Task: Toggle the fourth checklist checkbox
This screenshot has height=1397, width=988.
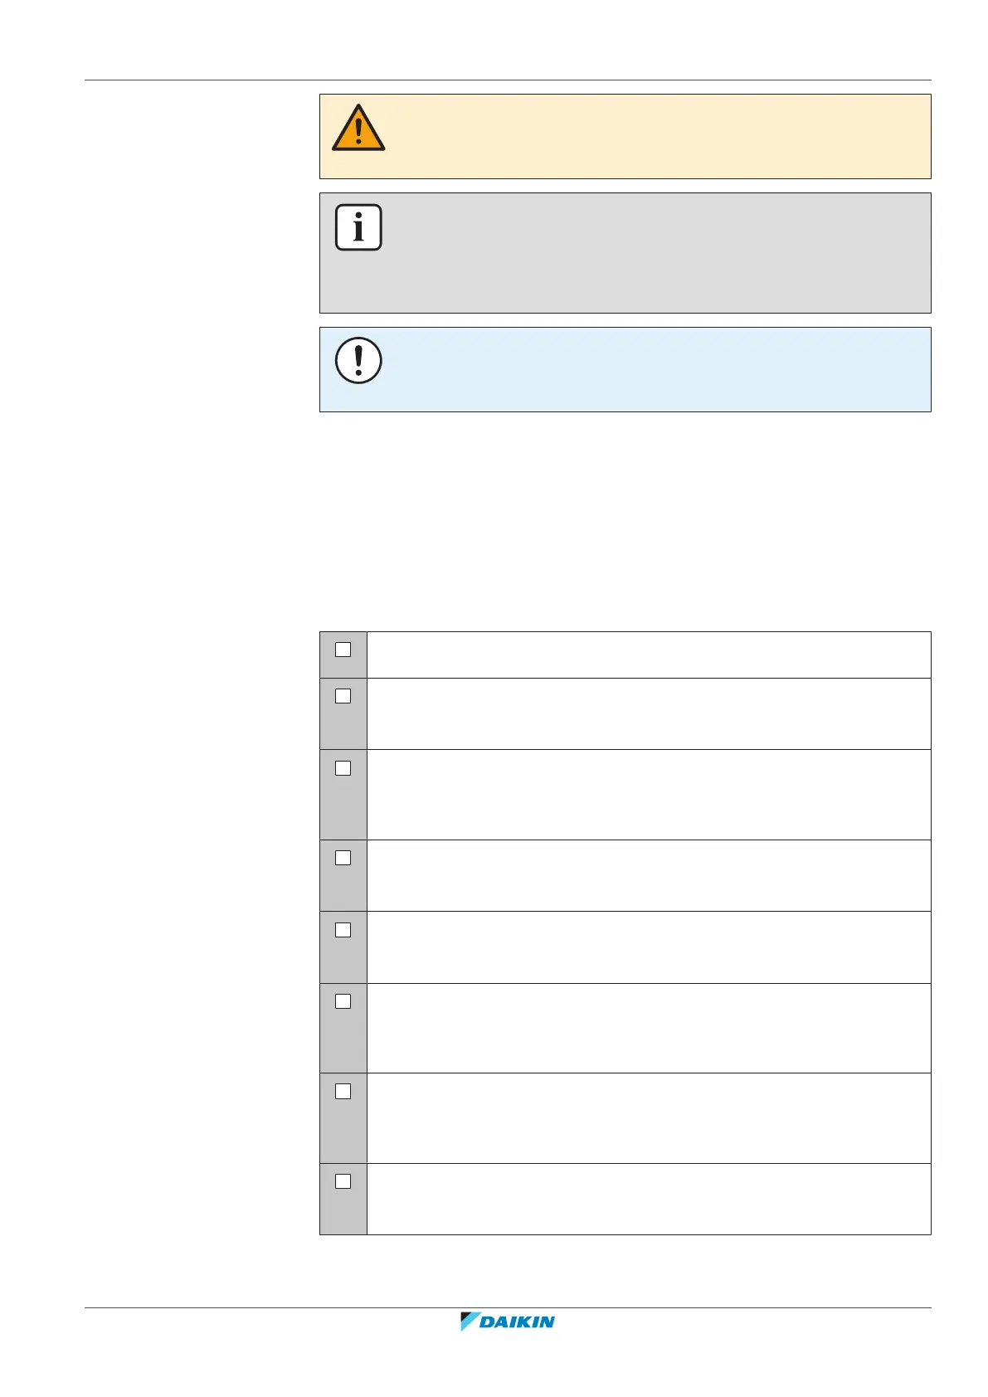Action: [x=343, y=858]
